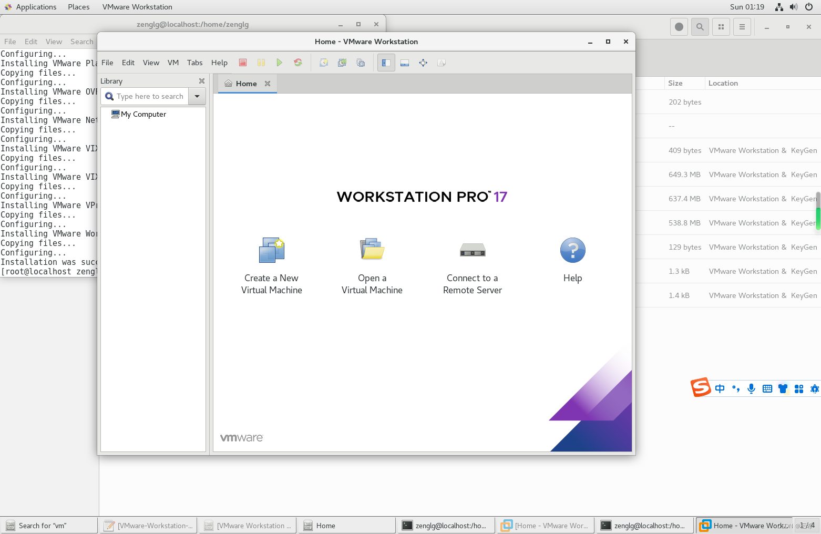Open the VM menu
This screenshot has height=534, width=821.
point(173,62)
